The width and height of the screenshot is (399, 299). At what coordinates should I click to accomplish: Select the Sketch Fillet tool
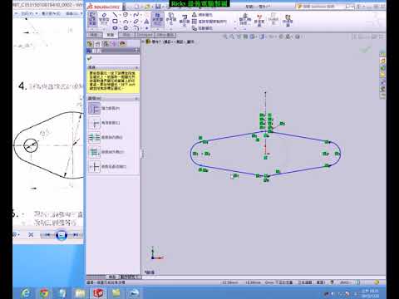(135, 28)
